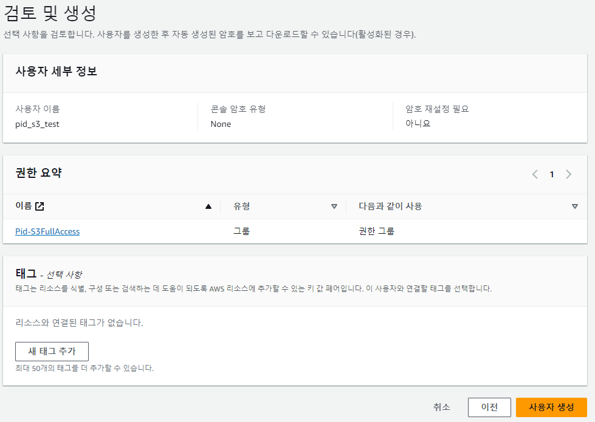This screenshot has height=422, width=595.
Task: Sort by 이름 ascending arrow
Action: tap(208, 206)
